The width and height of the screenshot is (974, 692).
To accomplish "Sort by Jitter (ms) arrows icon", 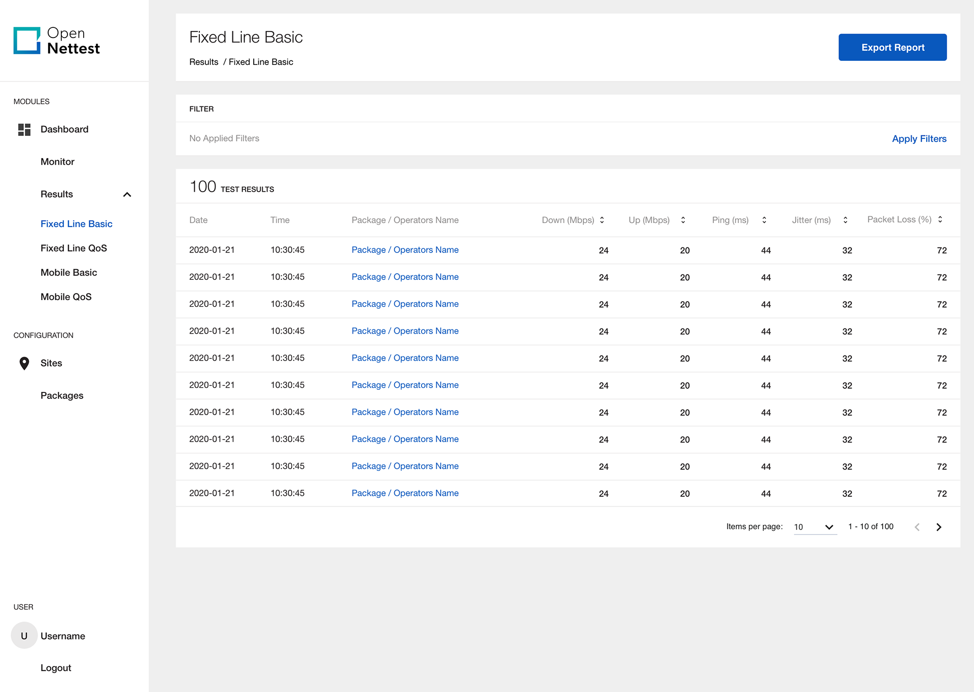I will [846, 220].
